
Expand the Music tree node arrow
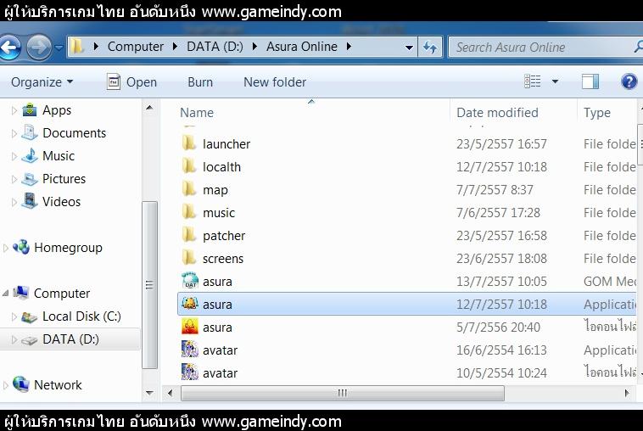pyautogui.click(x=14, y=157)
